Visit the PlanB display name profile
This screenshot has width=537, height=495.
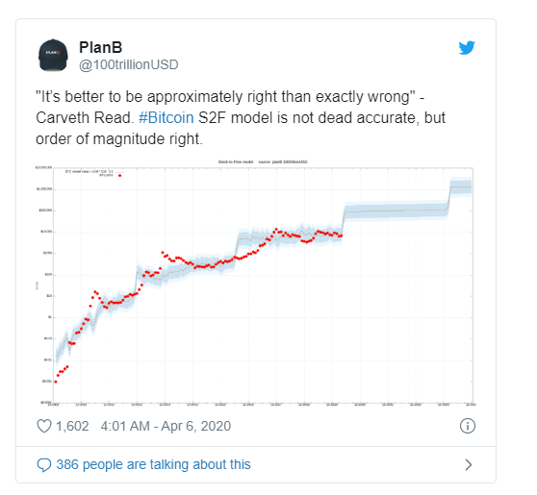(101, 47)
